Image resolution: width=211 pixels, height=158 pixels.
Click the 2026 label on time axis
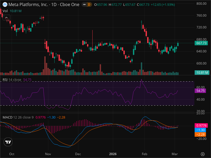pos(113,154)
